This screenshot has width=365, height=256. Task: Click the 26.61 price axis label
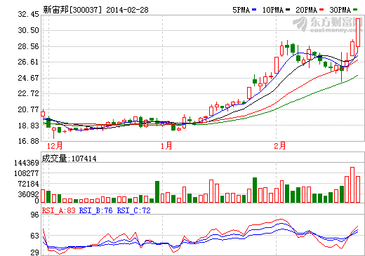click(x=29, y=62)
